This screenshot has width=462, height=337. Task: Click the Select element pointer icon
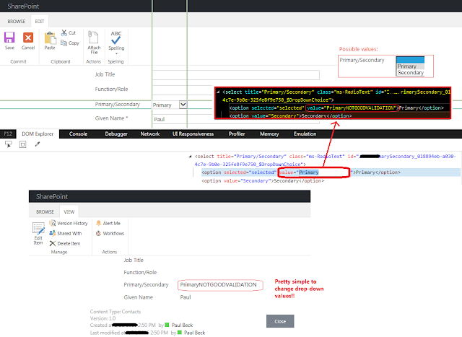click(8, 144)
